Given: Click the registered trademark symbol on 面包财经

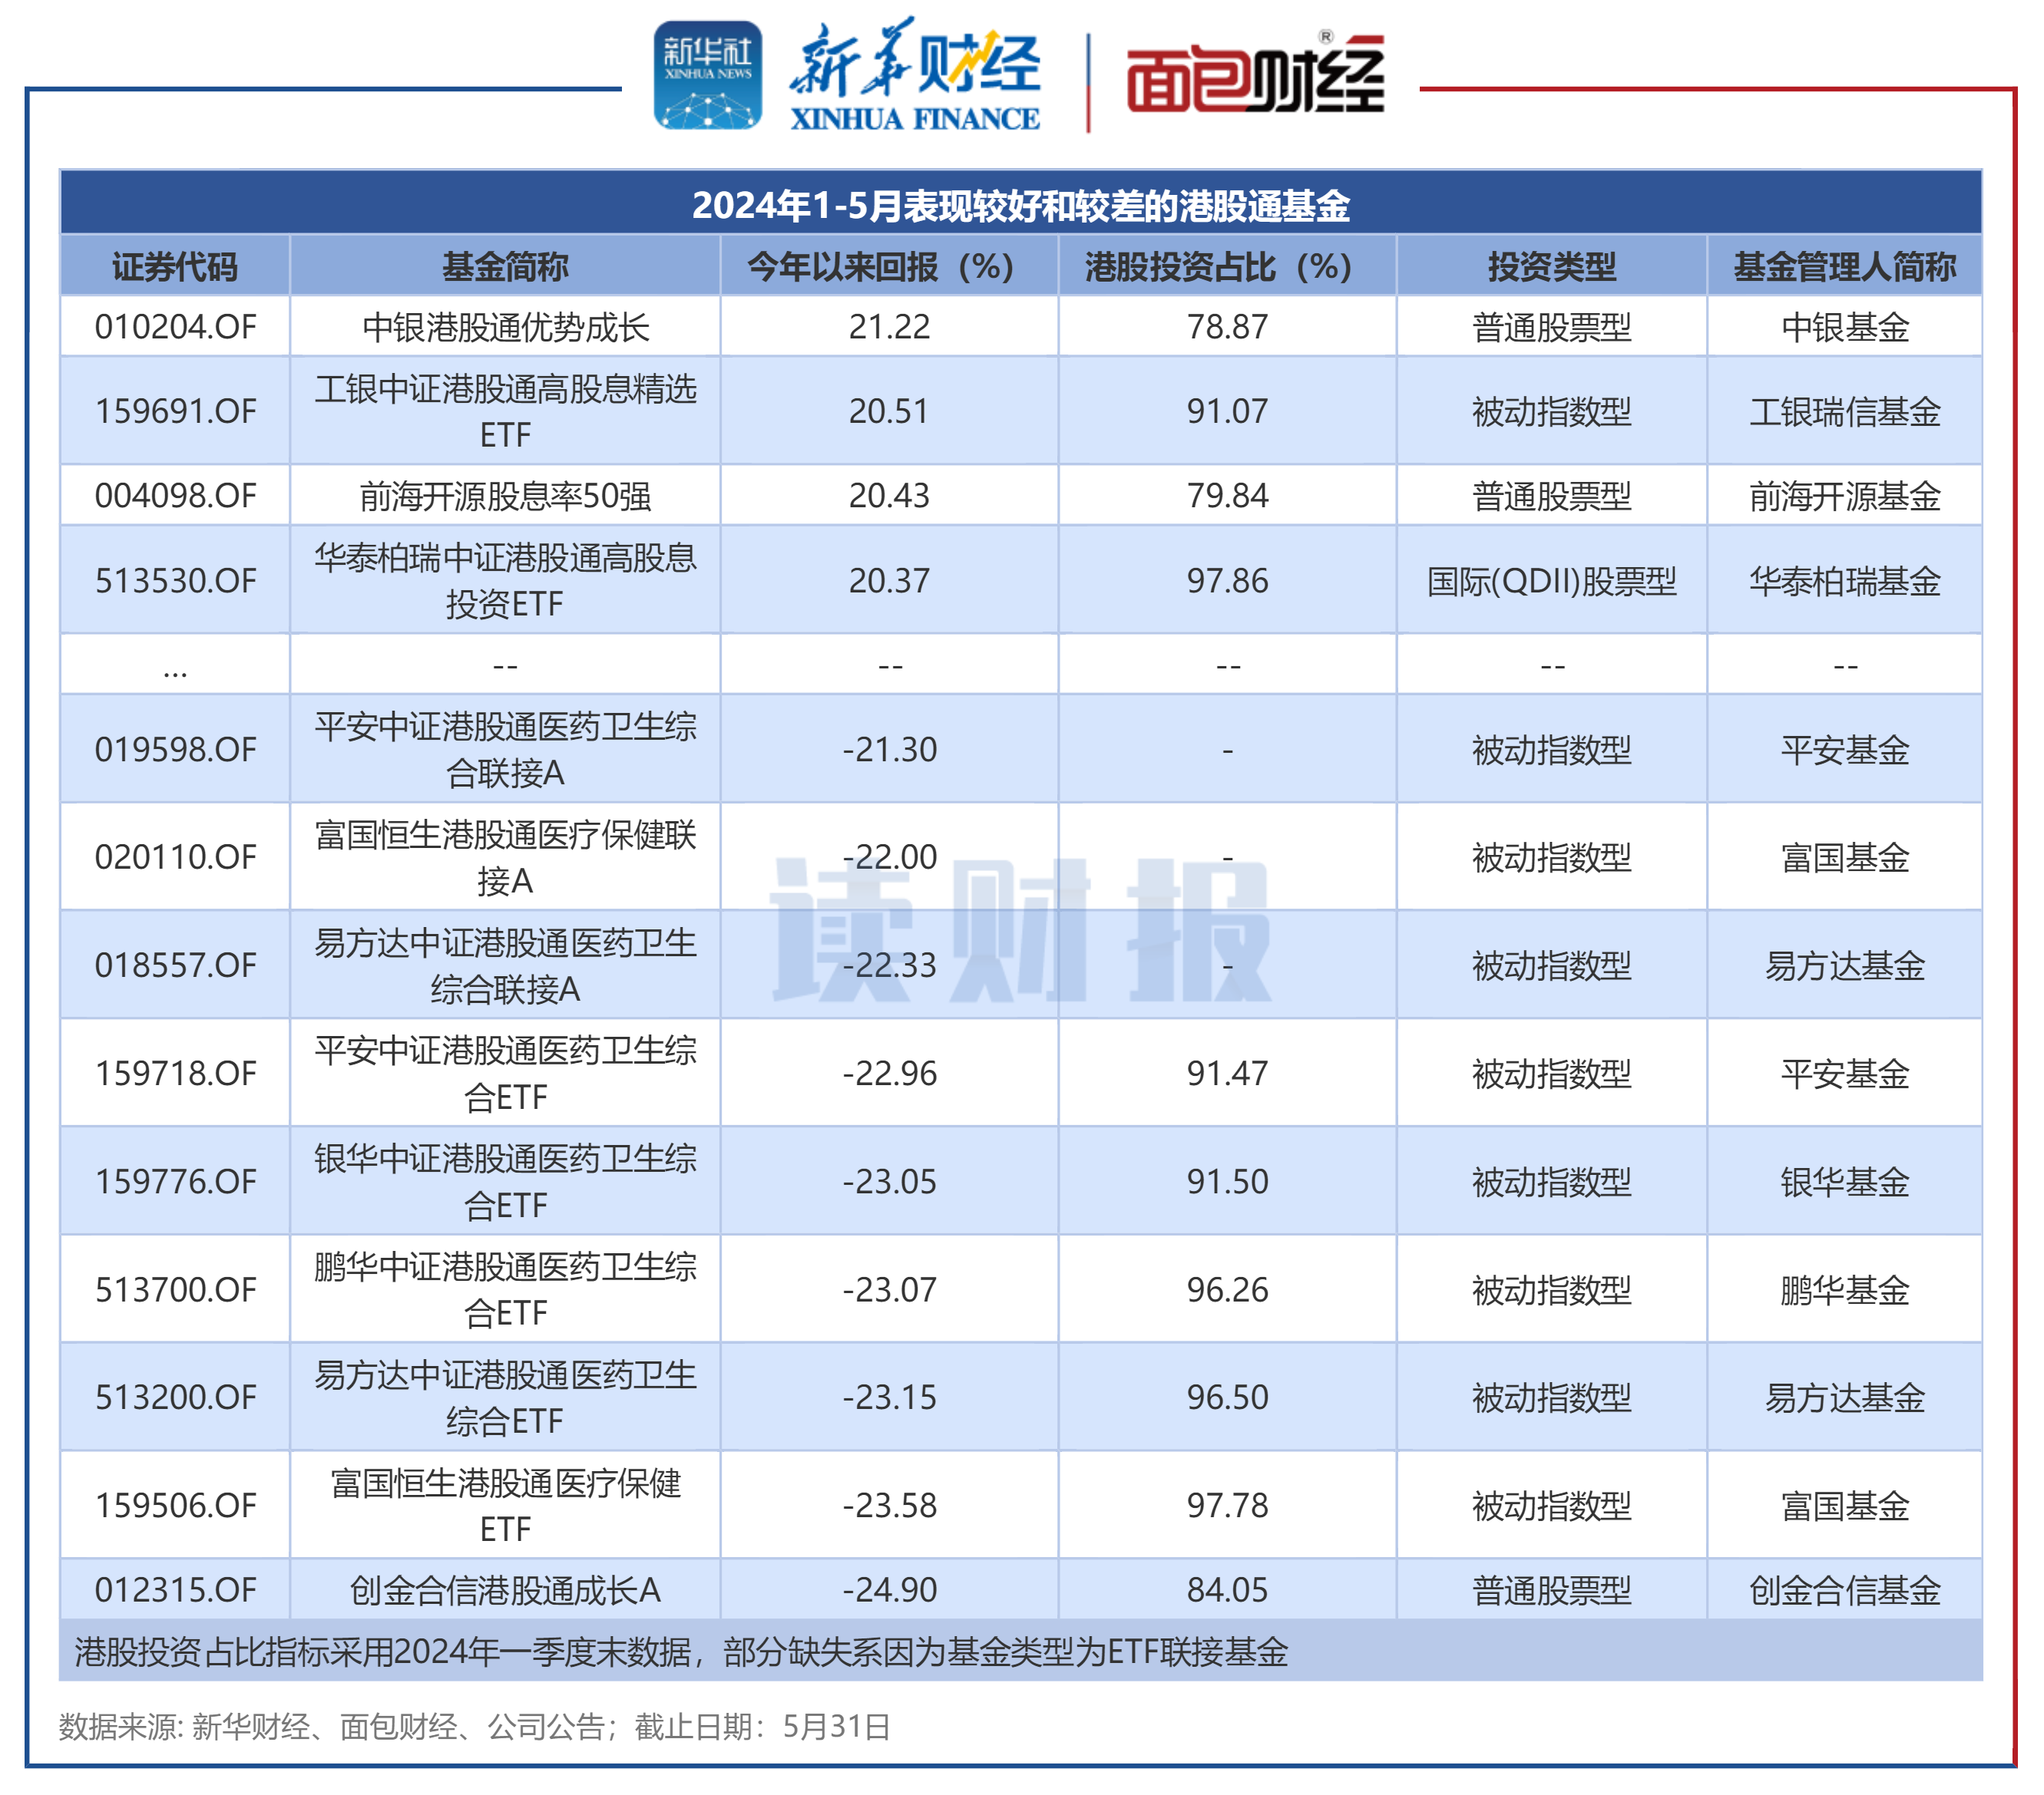Looking at the screenshot, I should 1325,38.
